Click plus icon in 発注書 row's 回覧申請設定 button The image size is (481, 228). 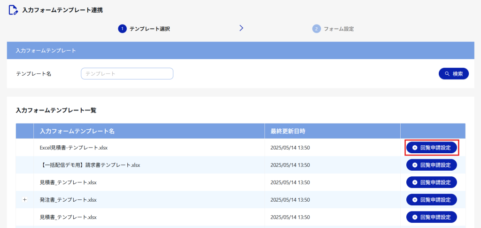click(x=415, y=200)
